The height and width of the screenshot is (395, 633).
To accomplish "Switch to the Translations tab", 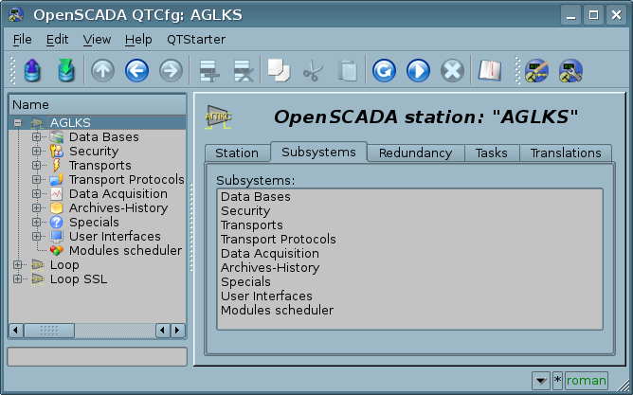I will [566, 153].
